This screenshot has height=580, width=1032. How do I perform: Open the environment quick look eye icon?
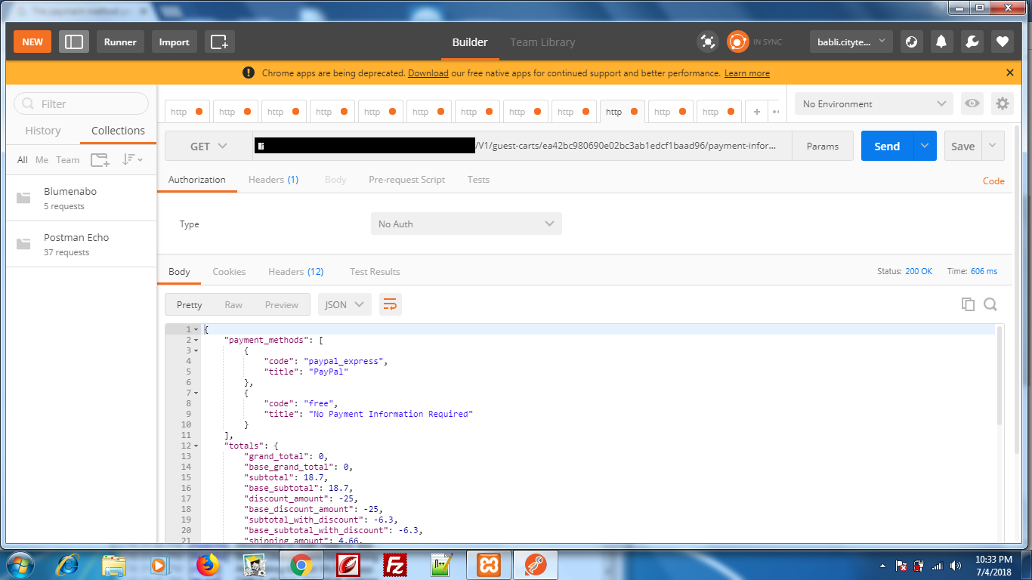click(x=972, y=103)
